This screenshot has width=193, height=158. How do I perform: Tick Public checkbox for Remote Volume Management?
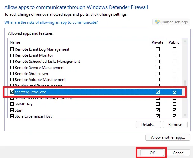[174, 79]
